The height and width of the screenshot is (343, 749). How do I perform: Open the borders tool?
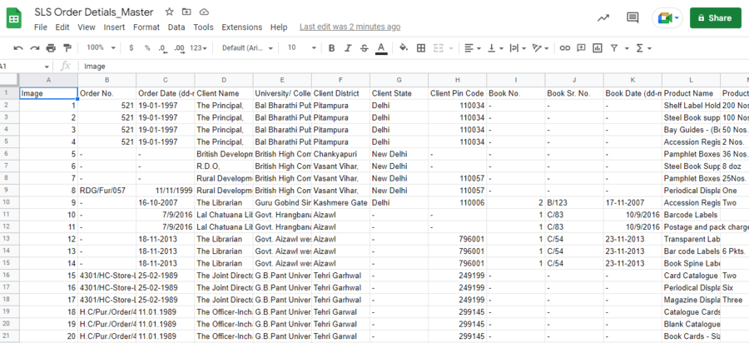pos(421,47)
